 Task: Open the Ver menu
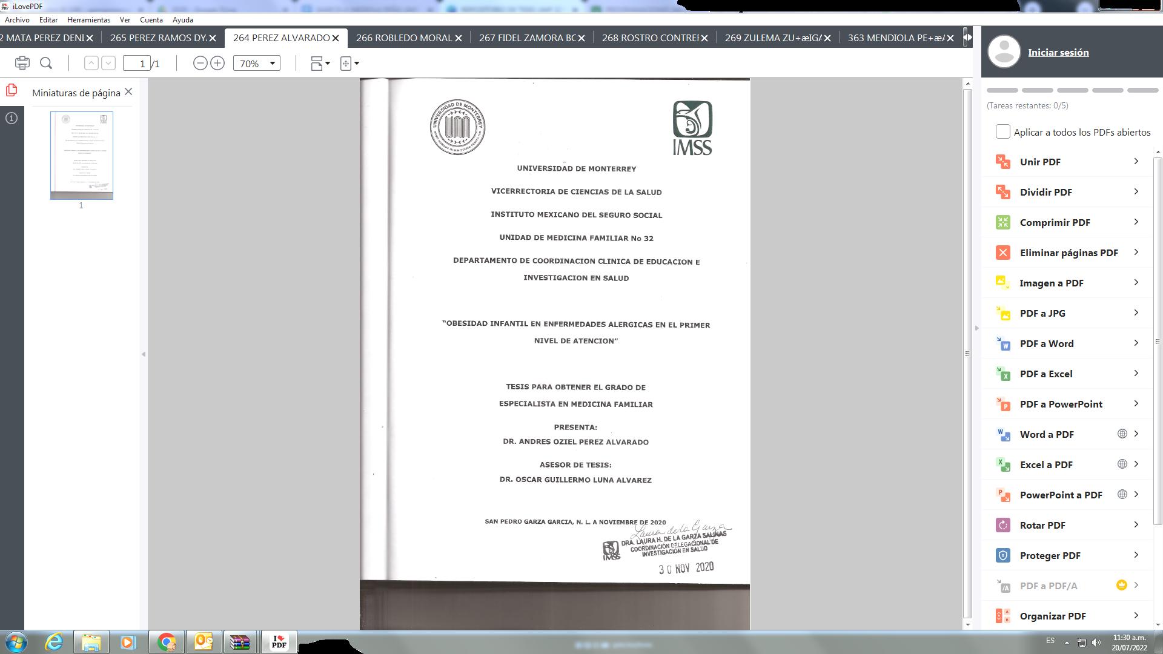click(x=125, y=20)
